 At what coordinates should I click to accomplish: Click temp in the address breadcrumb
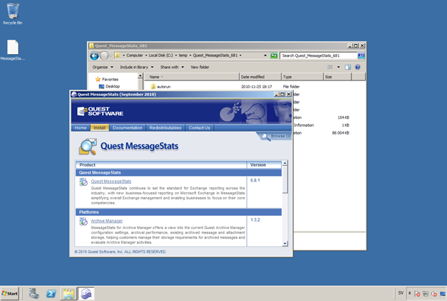pyautogui.click(x=183, y=56)
